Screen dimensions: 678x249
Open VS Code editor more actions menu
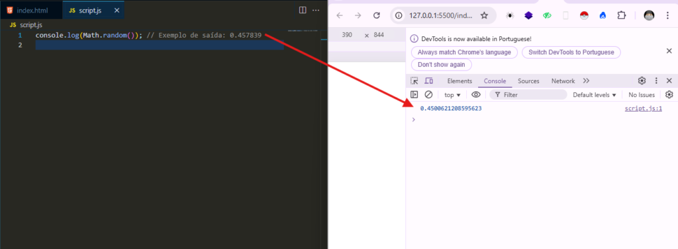click(316, 10)
